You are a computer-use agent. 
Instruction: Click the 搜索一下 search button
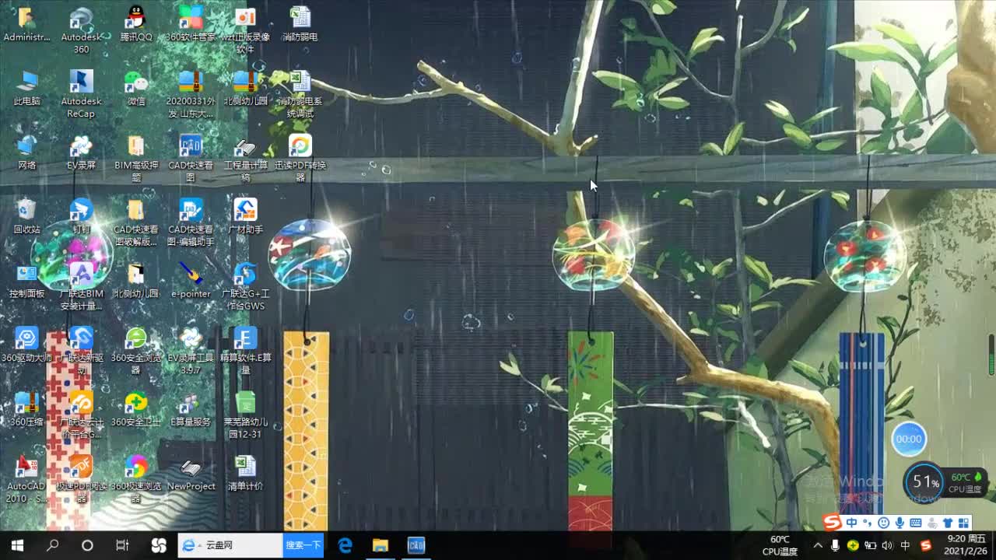[x=303, y=545]
